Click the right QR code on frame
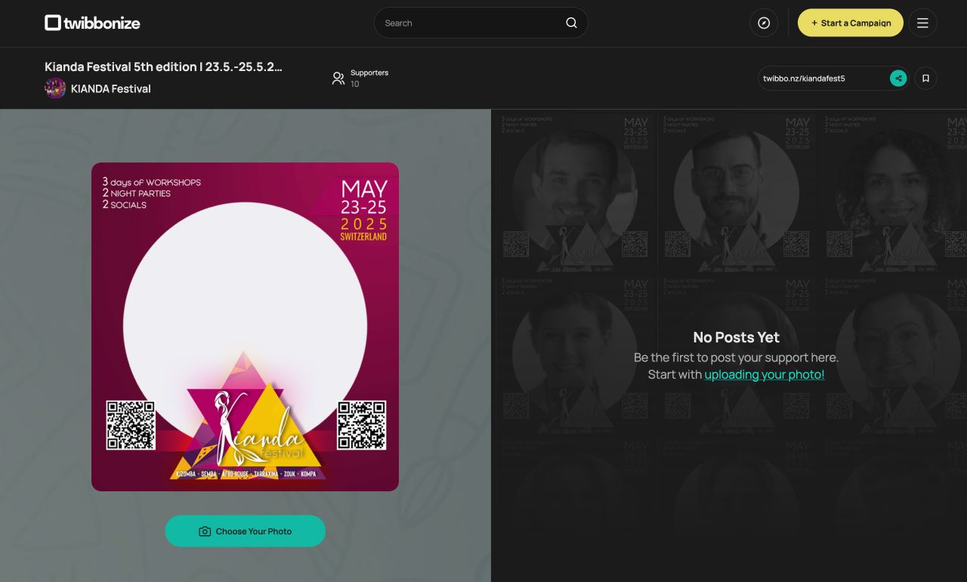This screenshot has height=582, width=967. click(x=361, y=425)
